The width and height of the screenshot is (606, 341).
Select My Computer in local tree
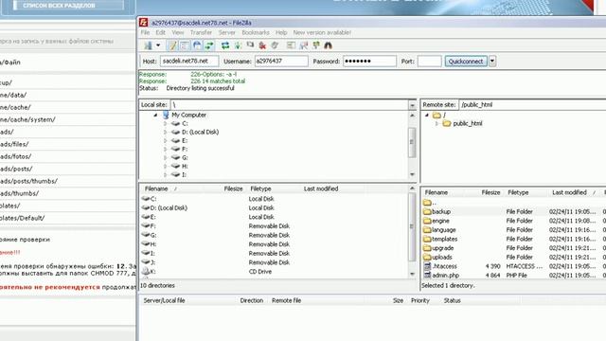click(188, 116)
